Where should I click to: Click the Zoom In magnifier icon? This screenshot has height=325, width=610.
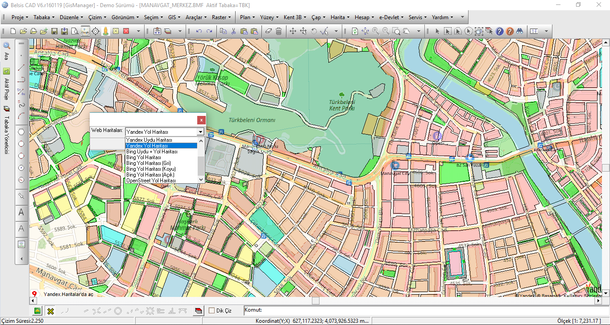tap(376, 31)
